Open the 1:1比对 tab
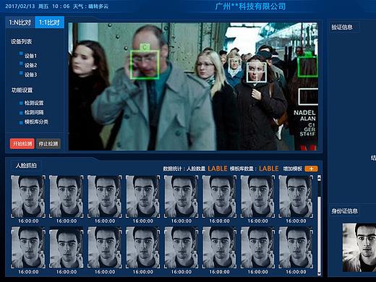 pos(49,22)
